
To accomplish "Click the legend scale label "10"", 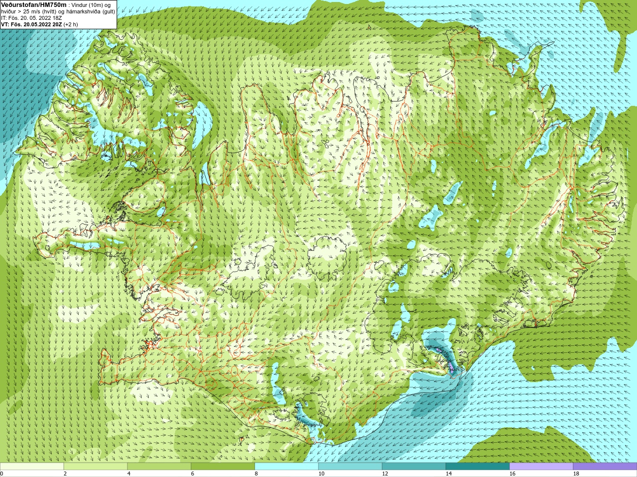I will click(x=321, y=474).
